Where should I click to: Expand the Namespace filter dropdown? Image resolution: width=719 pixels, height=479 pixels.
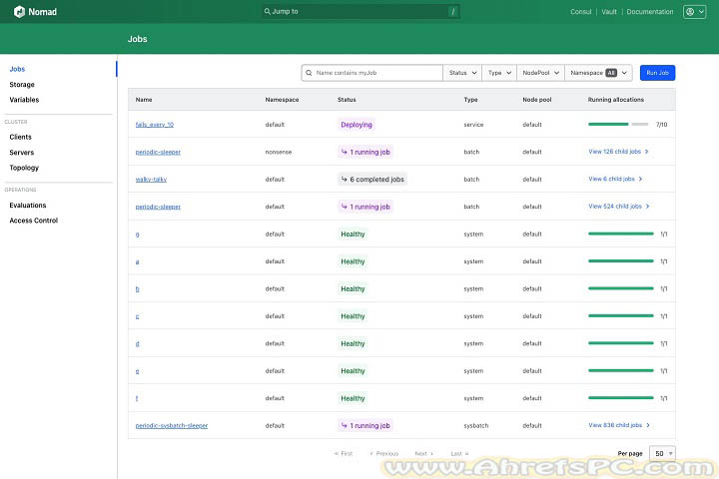tap(598, 73)
